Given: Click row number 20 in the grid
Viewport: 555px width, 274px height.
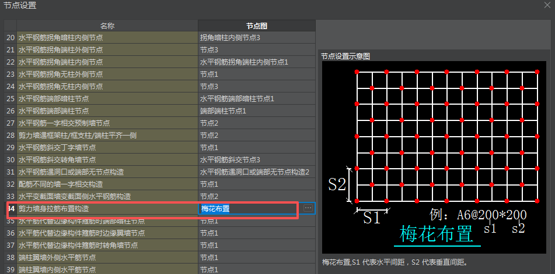Looking at the screenshot, I should (x=11, y=37).
